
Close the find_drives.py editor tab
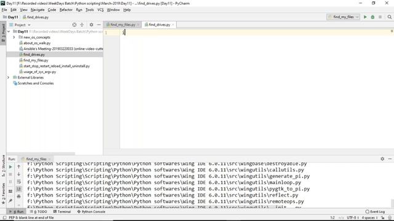click(x=173, y=25)
